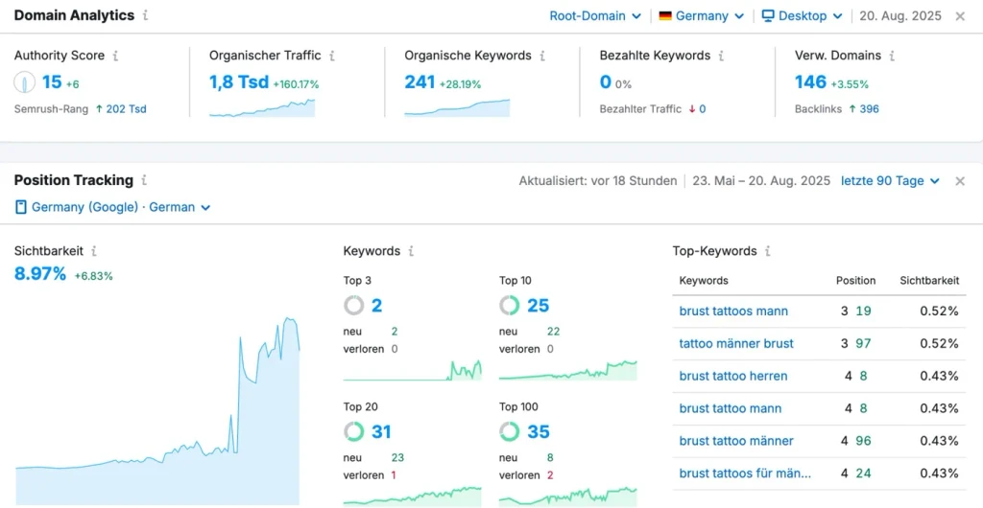Open keyword brust tattoo herren
This screenshot has height=508, width=983.
[x=732, y=376]
